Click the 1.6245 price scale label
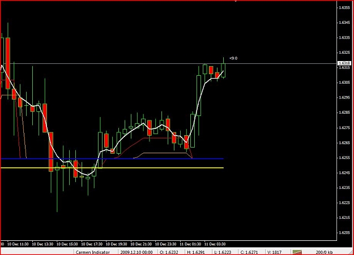Screen dimensions: 354x255 [345, 172]
